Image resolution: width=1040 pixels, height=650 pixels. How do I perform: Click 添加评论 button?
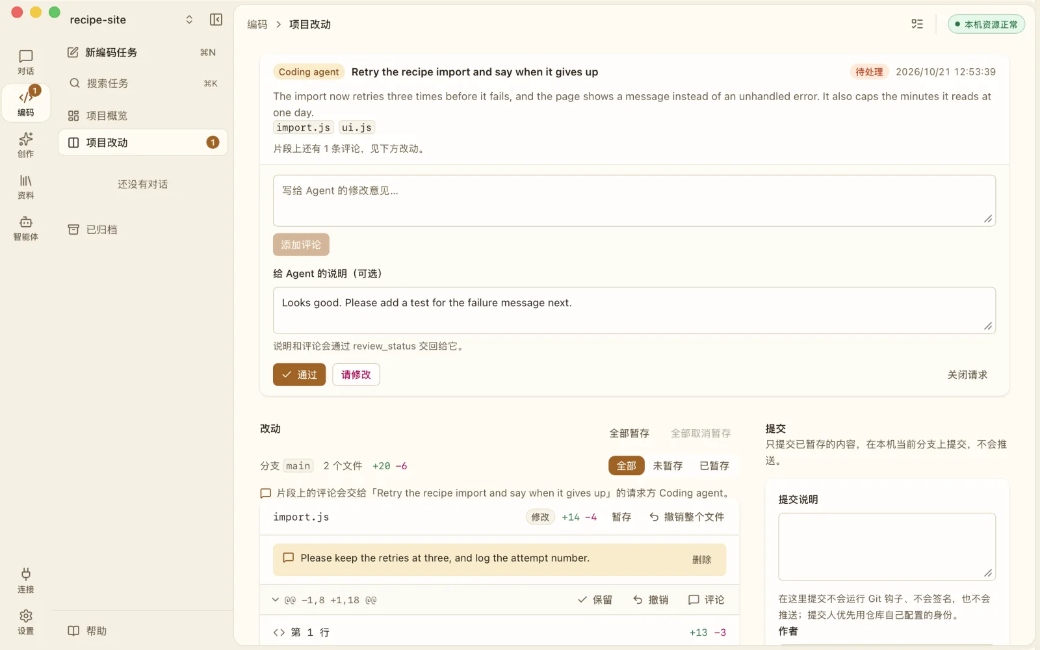[x=301, y=244]
